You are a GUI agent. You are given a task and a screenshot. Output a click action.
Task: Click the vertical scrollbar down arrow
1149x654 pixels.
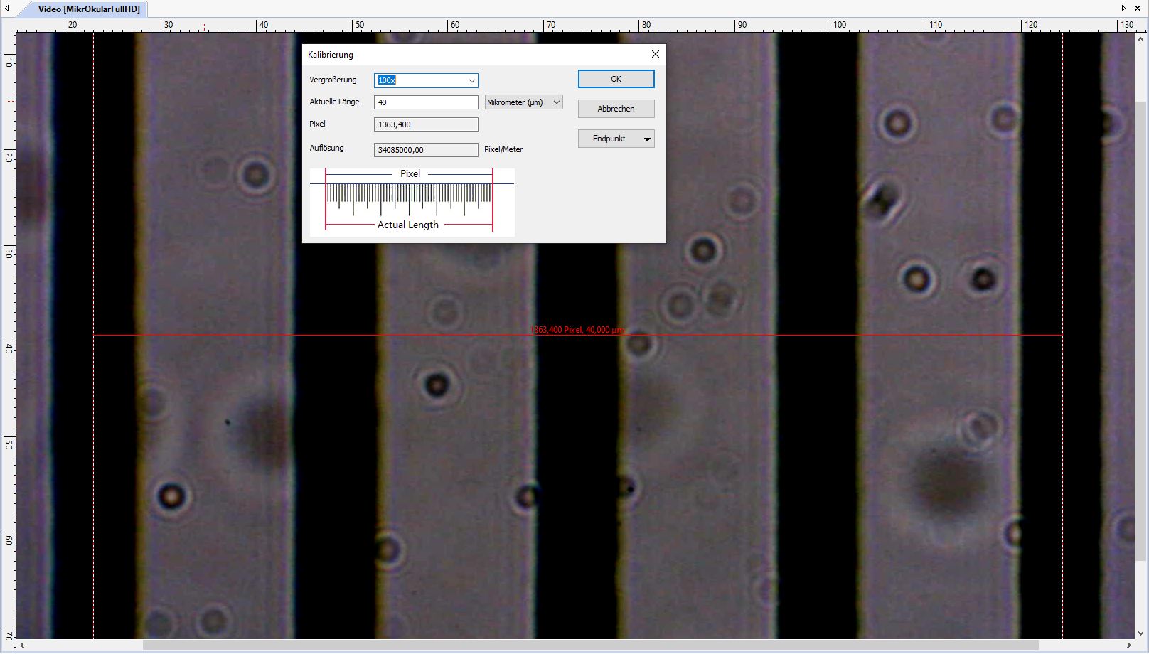pos(1141,633)
